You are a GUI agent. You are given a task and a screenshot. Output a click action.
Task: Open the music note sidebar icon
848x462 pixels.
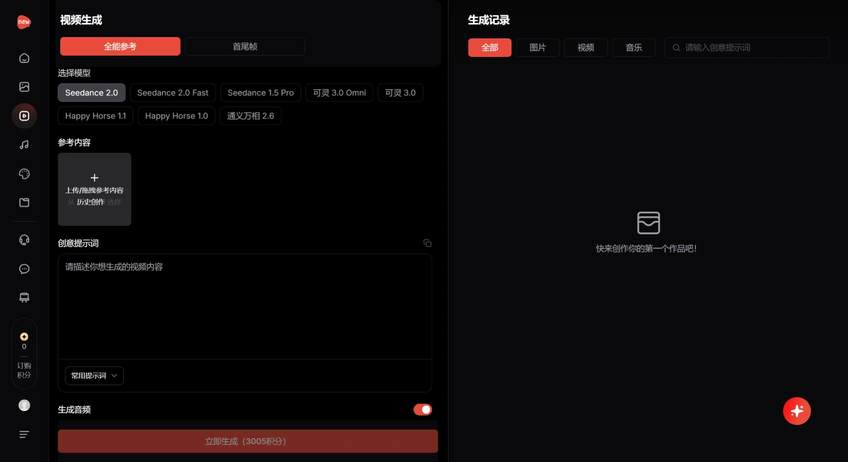pos(25,145)
